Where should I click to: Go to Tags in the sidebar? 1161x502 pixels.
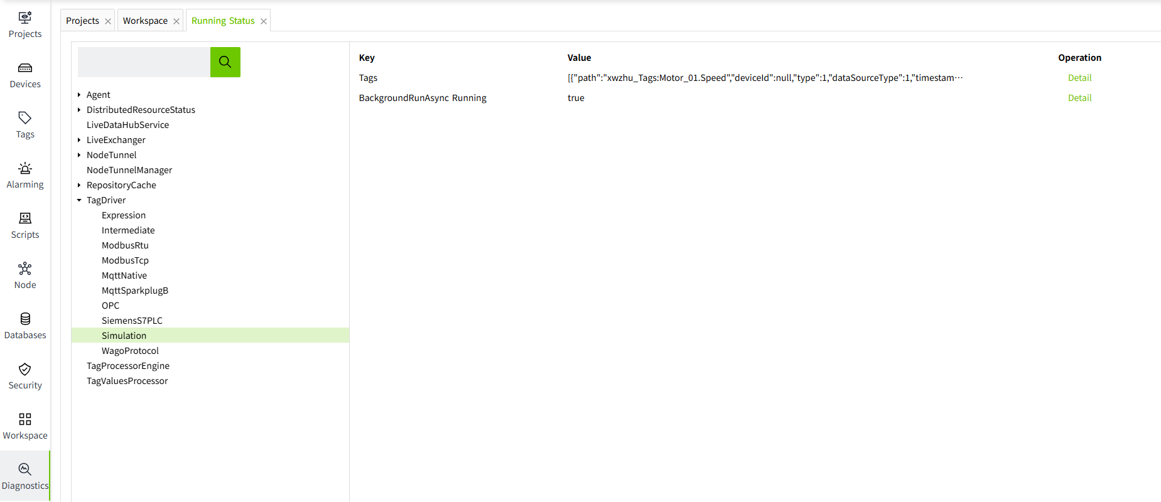[x=25, y=119]
